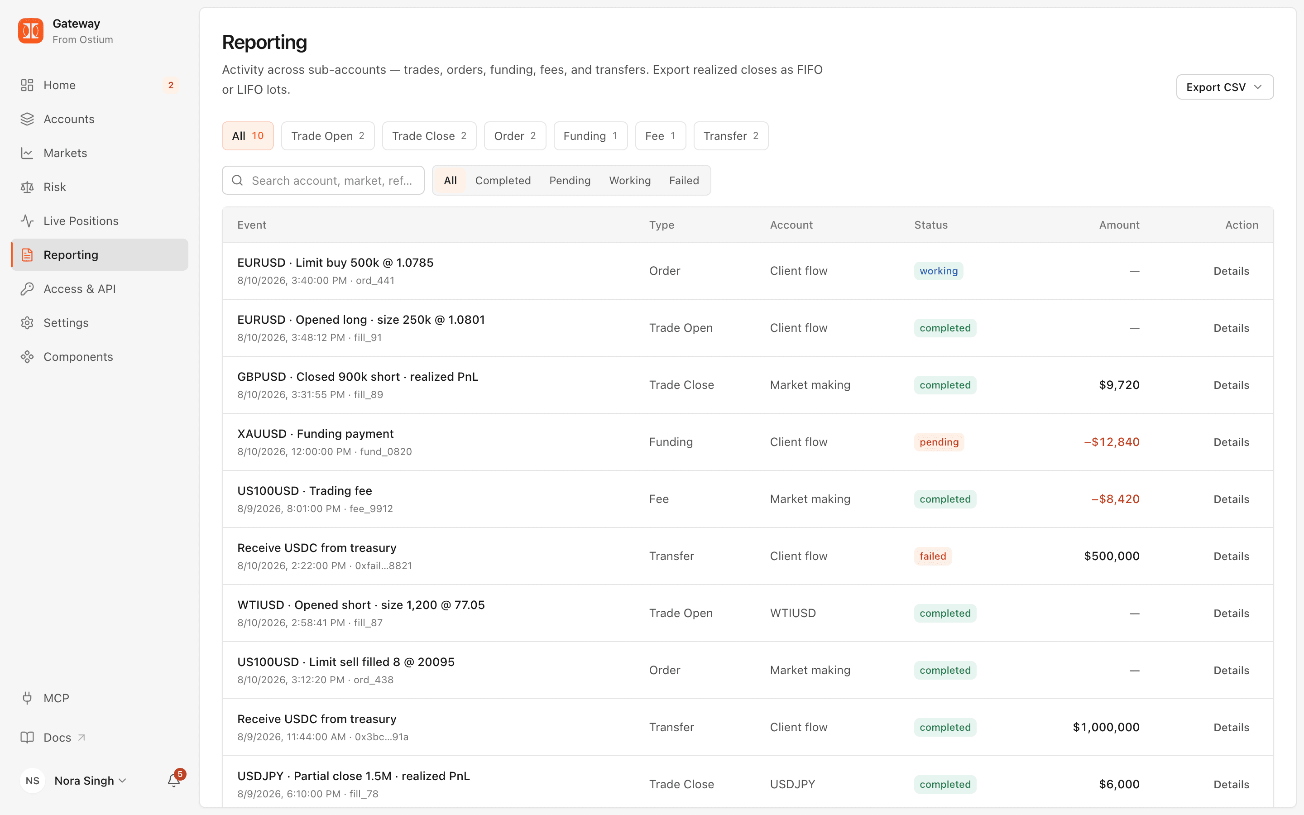This screenshot has height=815, width=1304.
Task: Click the Access & API key icon
Action: (x=27, y=289)
